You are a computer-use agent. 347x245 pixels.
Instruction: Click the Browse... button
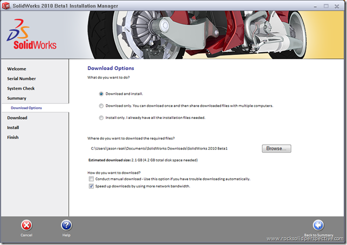pos(276,149)
